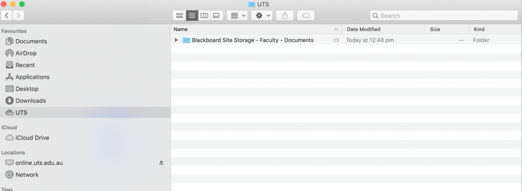This screenshot has height=191, width=522.
Task: Open Applications in the sidebar
Action: click(86, 77)
